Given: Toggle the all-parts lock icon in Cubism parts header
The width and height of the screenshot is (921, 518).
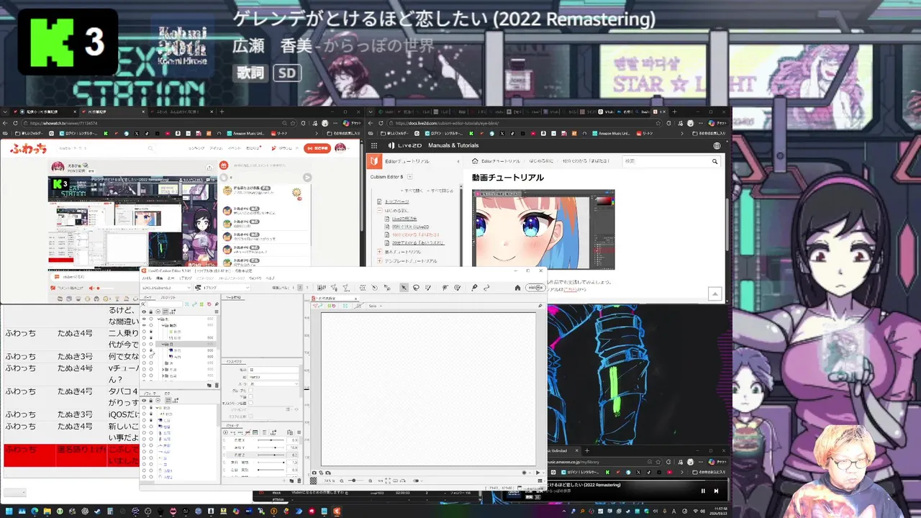Looking at the screenshot, I should point(151,312).
